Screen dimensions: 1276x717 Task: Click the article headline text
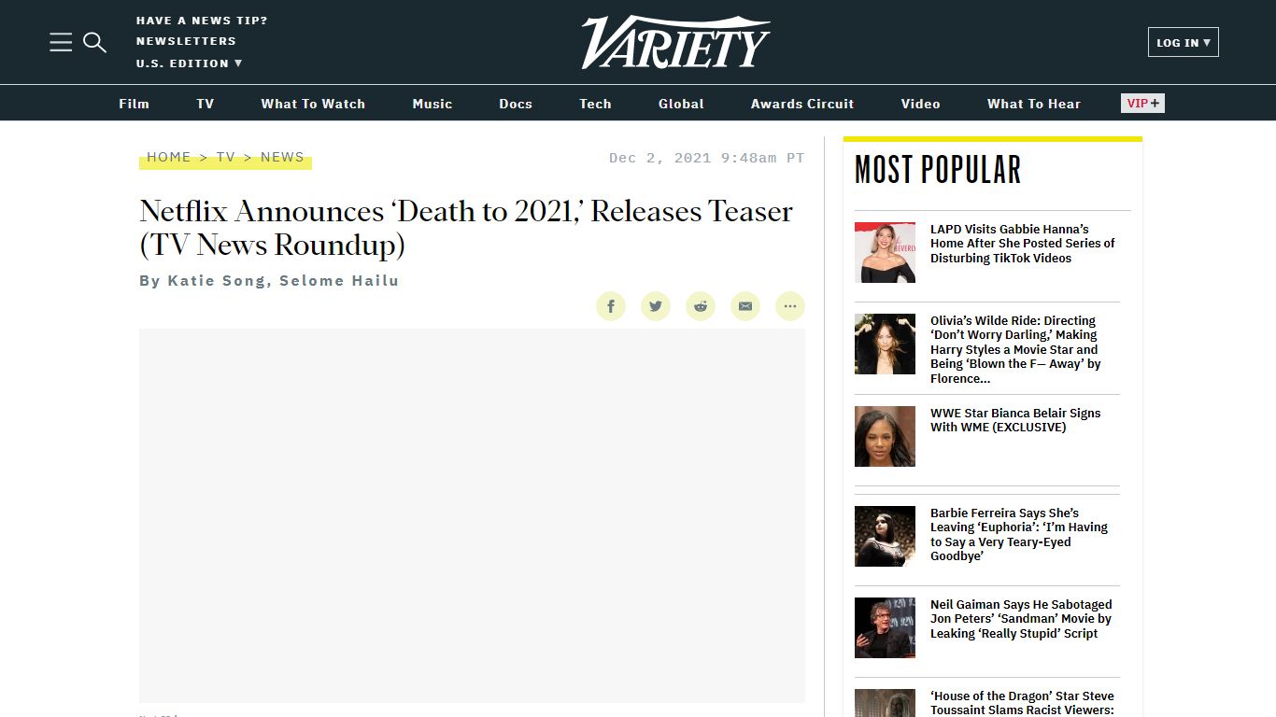466,228
